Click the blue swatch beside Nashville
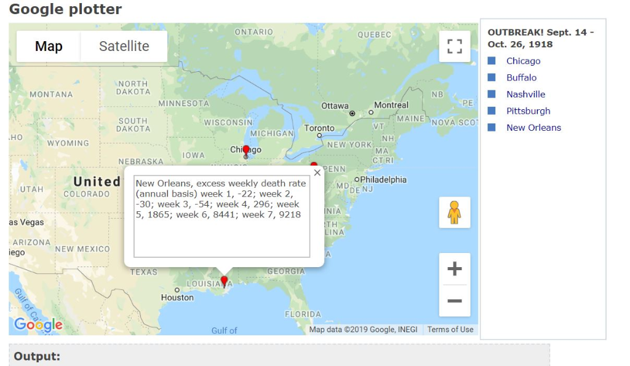 click(x=492, y=94)
